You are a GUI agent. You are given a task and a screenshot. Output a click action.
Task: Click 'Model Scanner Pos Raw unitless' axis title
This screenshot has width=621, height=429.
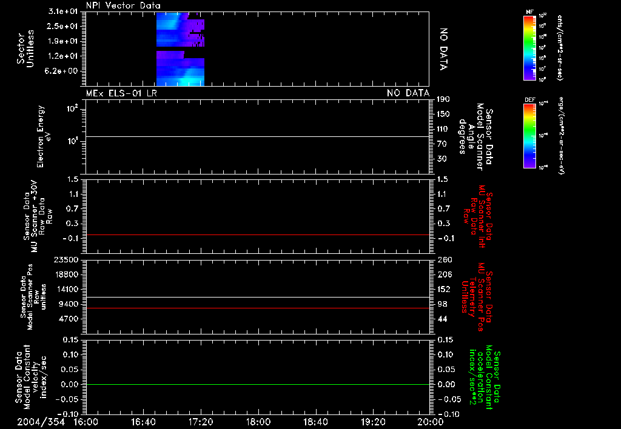33,297
